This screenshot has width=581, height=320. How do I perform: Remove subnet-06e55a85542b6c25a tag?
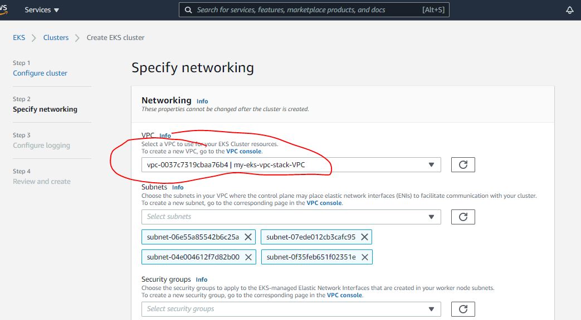pos(248,237)
